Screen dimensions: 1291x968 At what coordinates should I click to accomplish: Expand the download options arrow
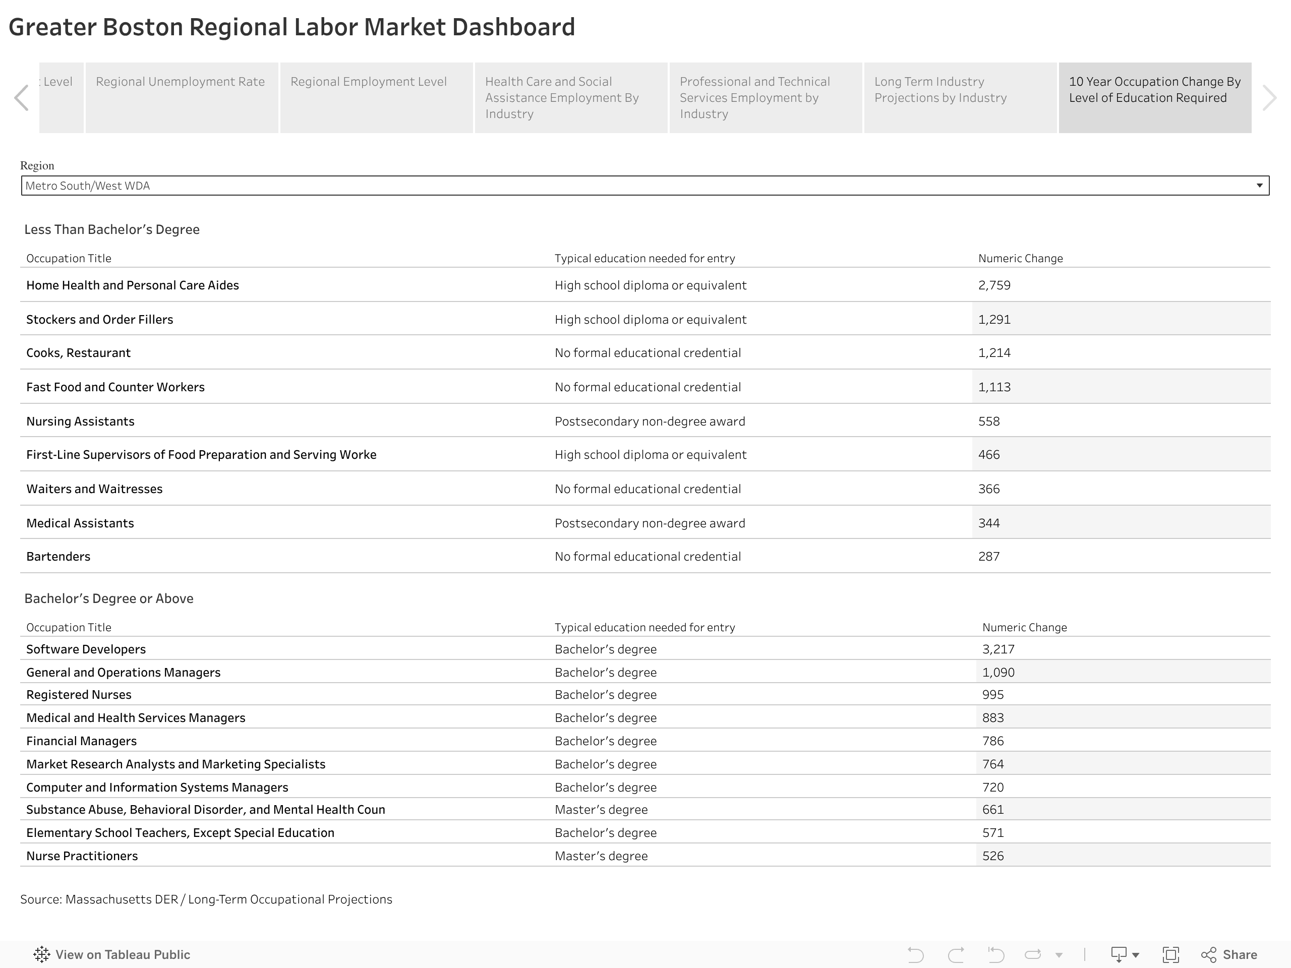click(x=1136, y=955)
